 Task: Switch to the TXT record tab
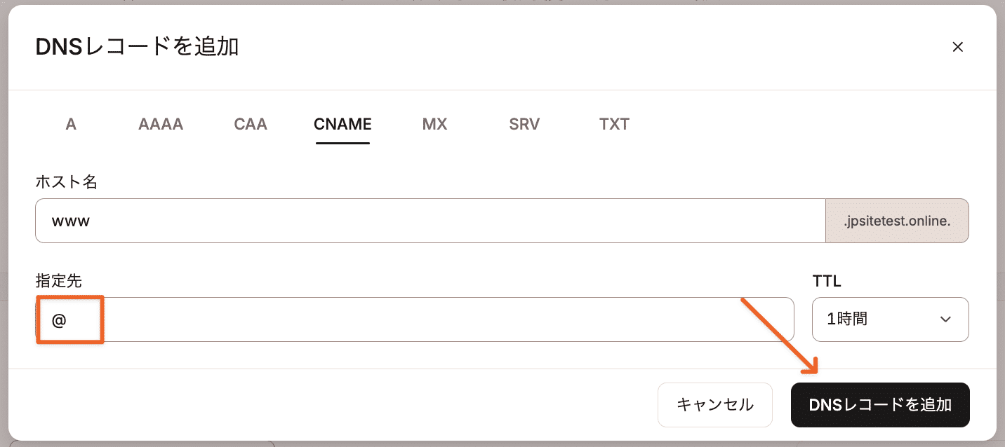point(613,124)
